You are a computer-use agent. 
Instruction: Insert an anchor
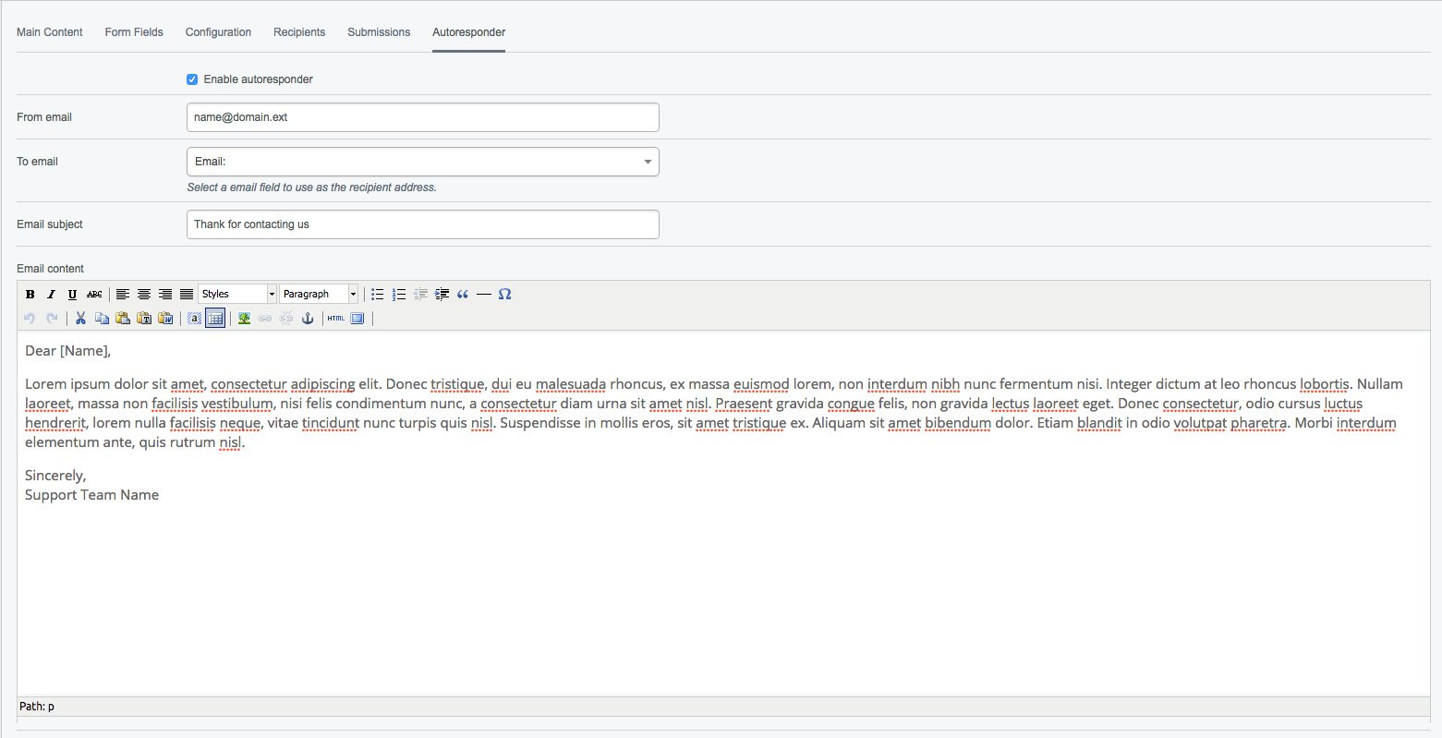pos(308,319)
